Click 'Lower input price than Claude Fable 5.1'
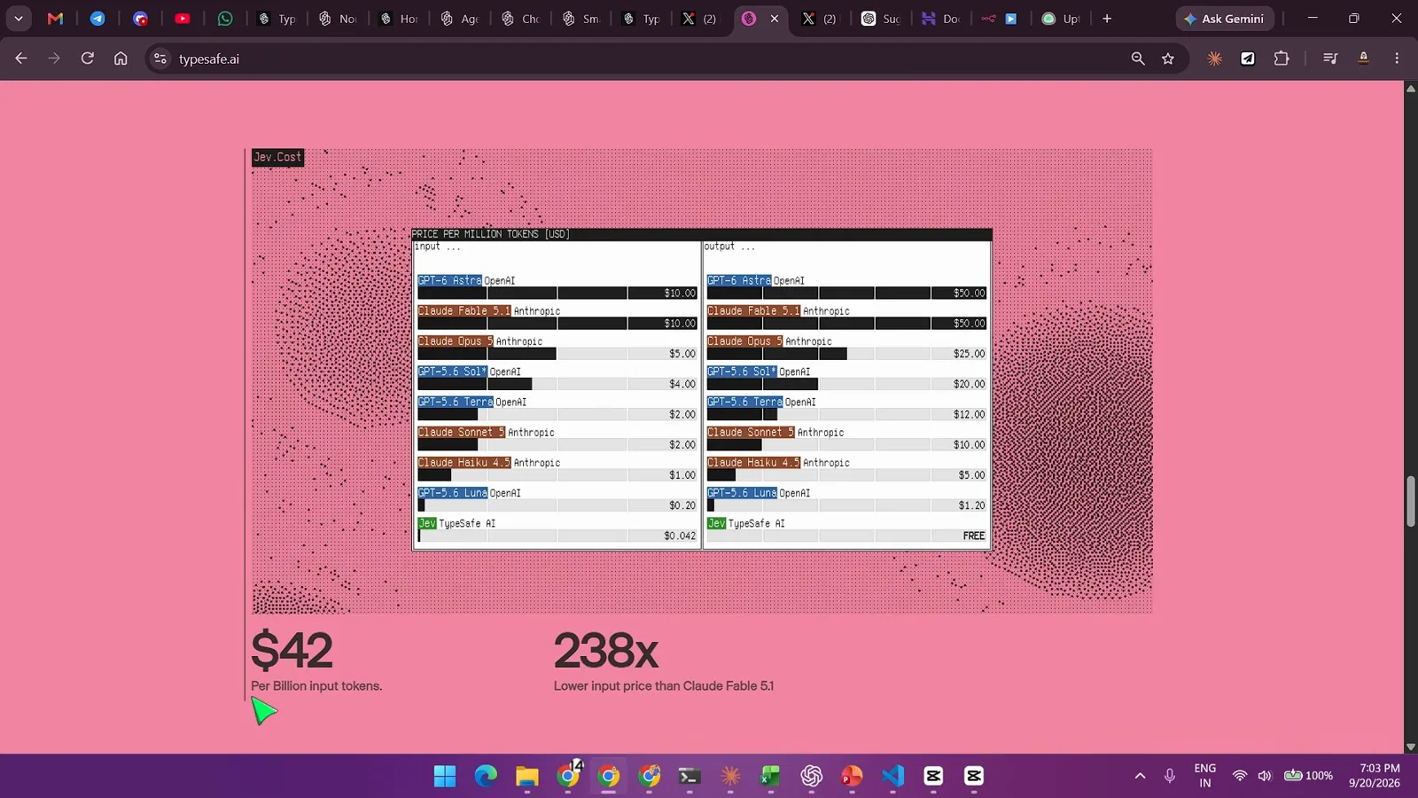The height and width of the screenshot is (798, 1418). tap(664, 686)
